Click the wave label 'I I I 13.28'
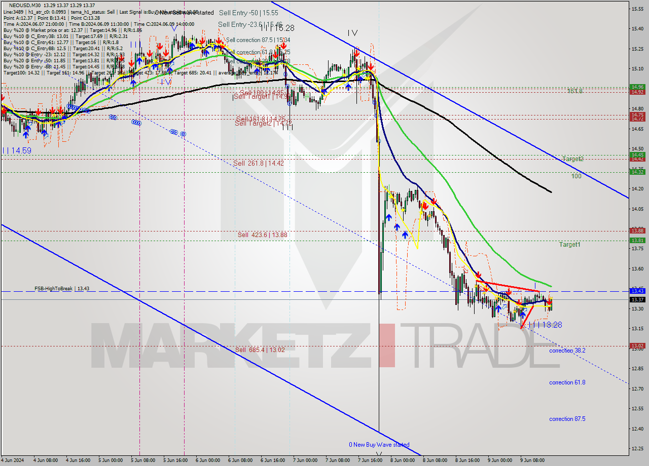Screen dimensions: 649x466 (x=545, y=325)
